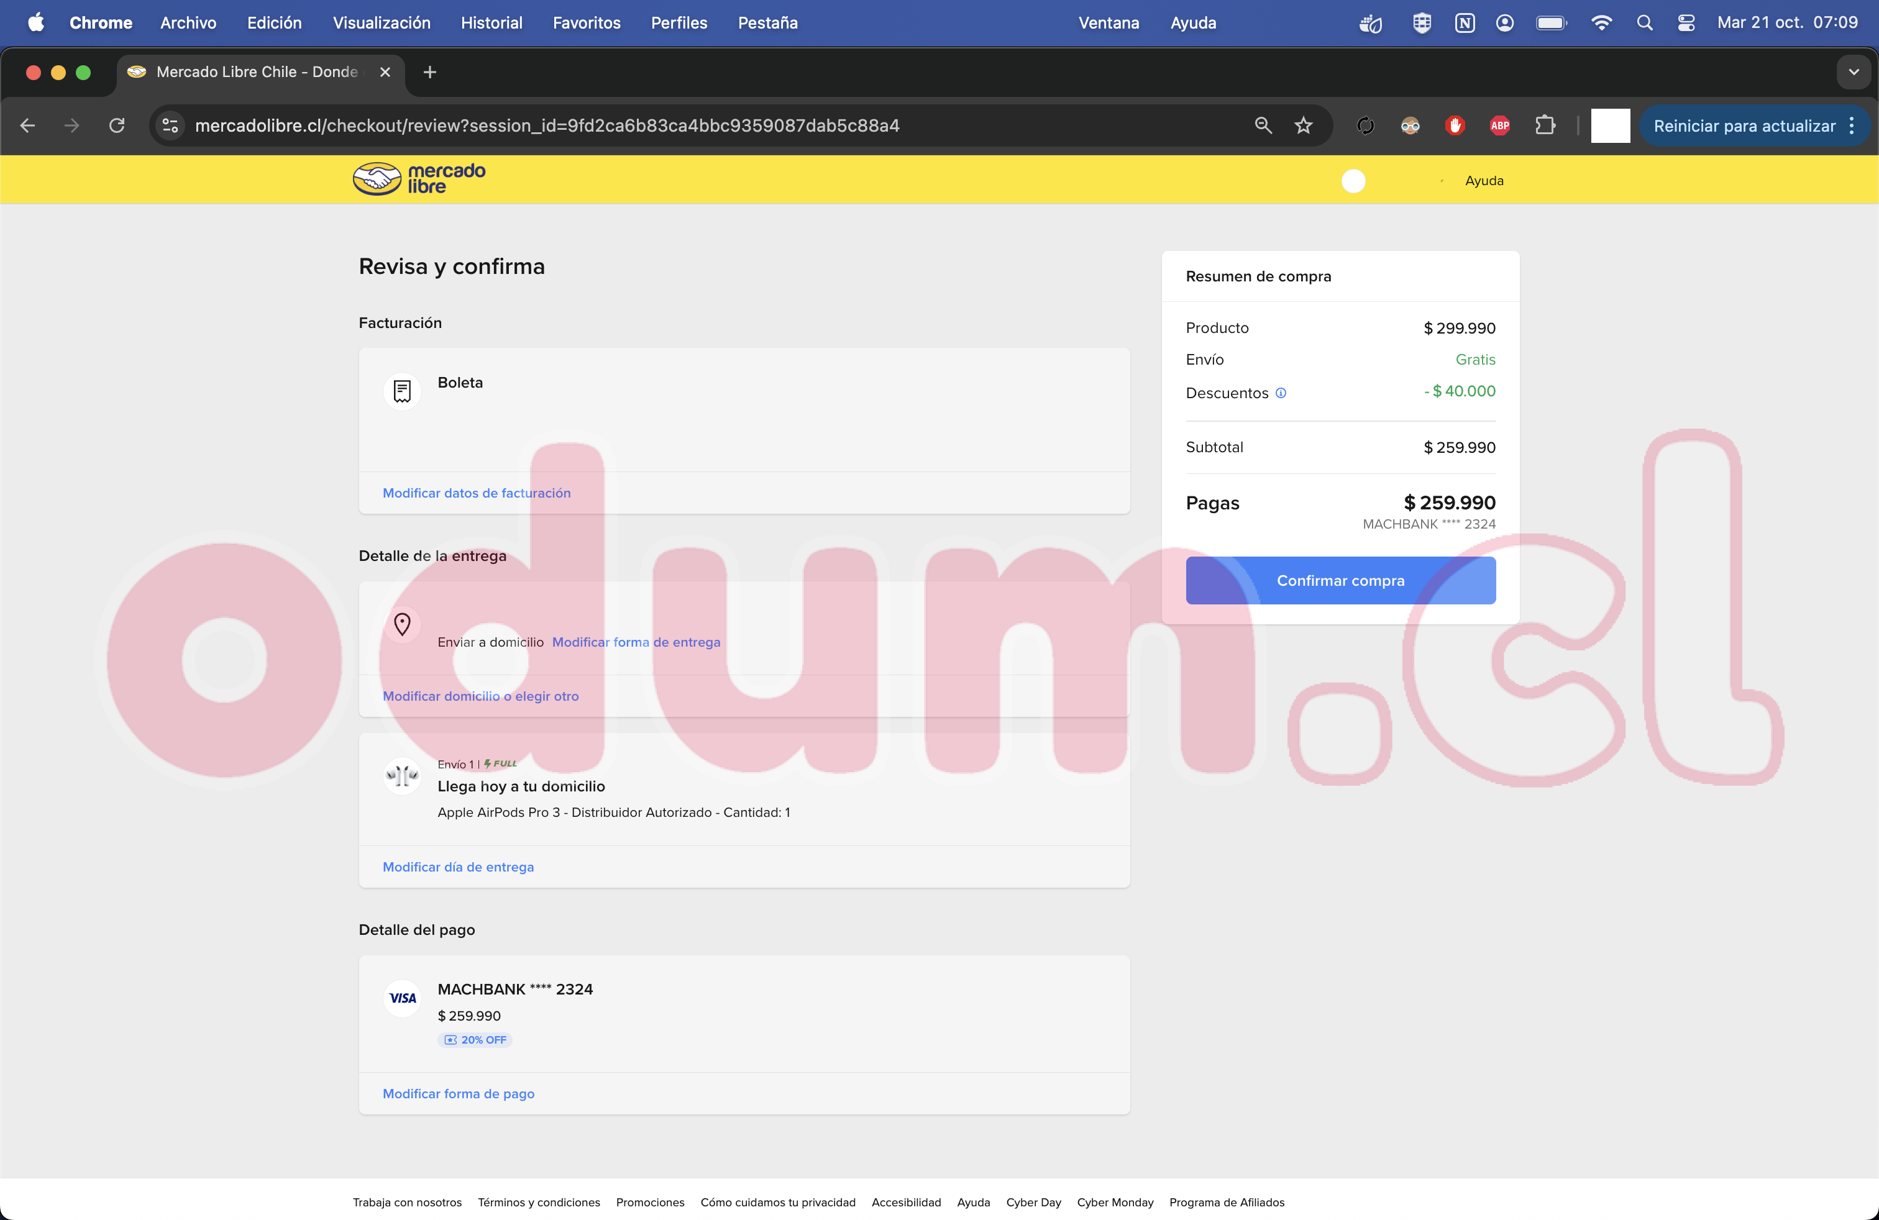Open a new tab with plus button
Viewport: 1879px width, 1220px height.
point(429,72)
